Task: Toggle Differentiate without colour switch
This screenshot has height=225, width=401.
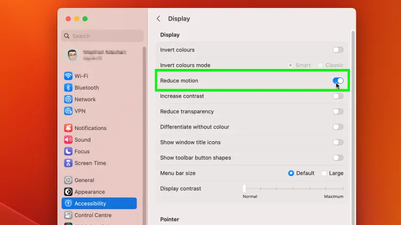Action: [x=338, y=127]
